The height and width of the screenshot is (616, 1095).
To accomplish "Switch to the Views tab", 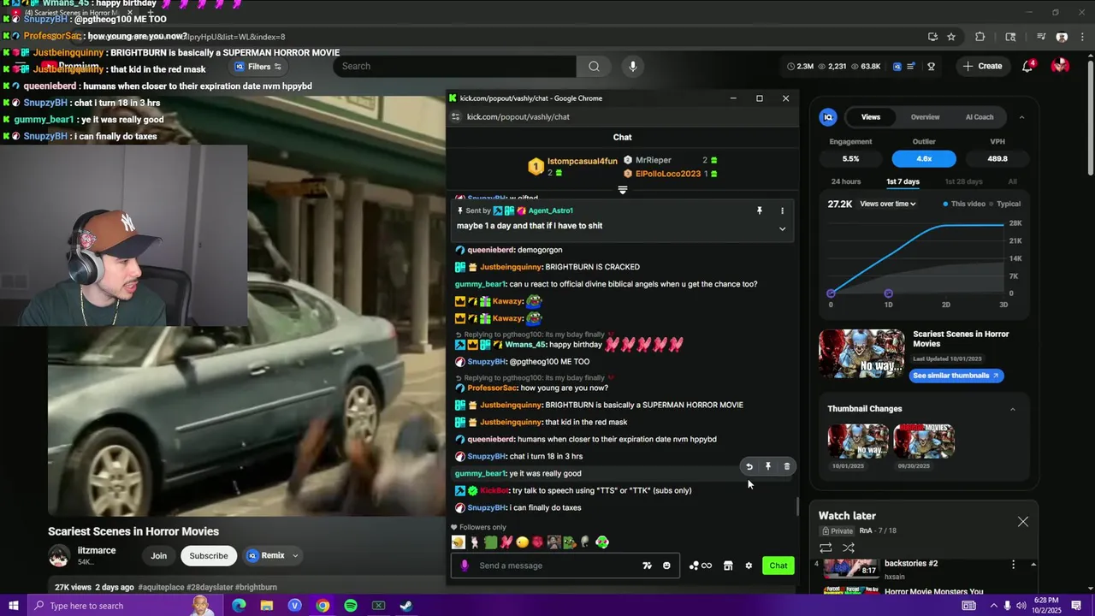I will [x=871, y=117].
